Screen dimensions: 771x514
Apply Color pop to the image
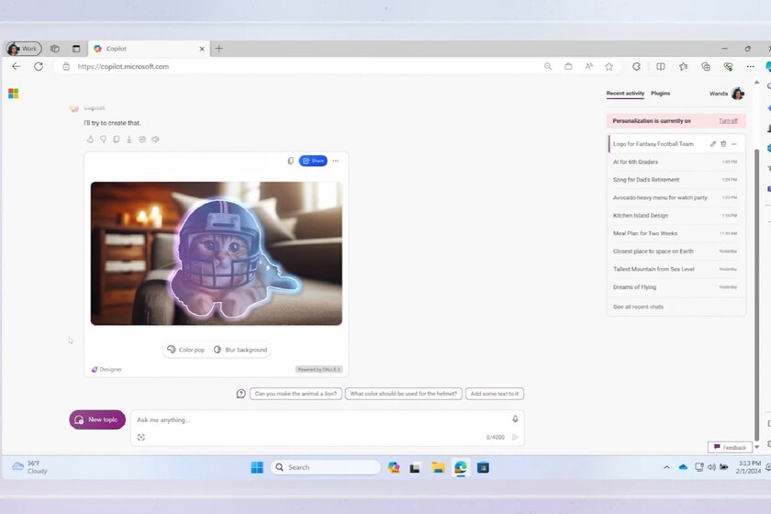tap(185, 350)
